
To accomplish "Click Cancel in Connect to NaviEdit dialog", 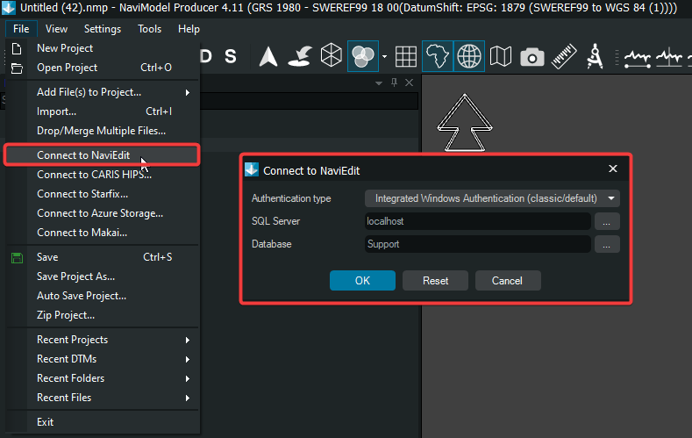I will 508,281.
